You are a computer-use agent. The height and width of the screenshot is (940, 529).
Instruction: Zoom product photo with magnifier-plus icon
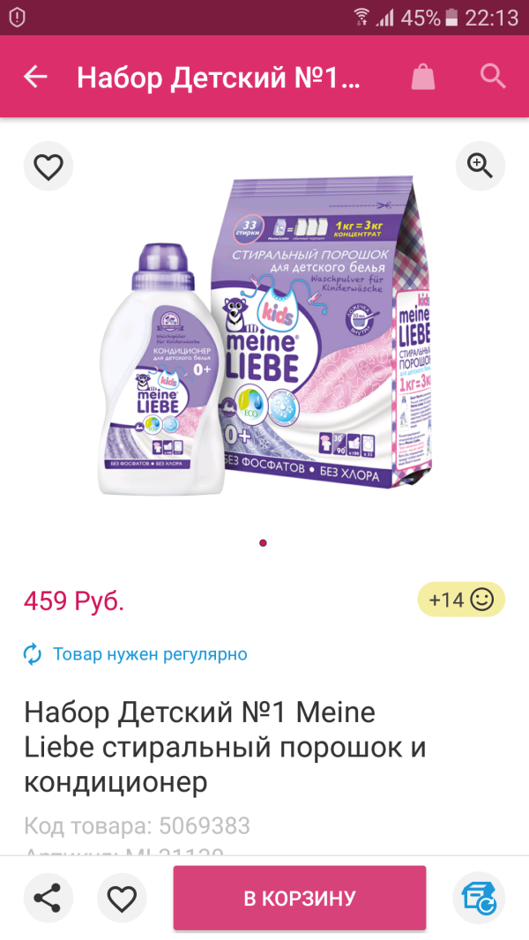[480, 166]
